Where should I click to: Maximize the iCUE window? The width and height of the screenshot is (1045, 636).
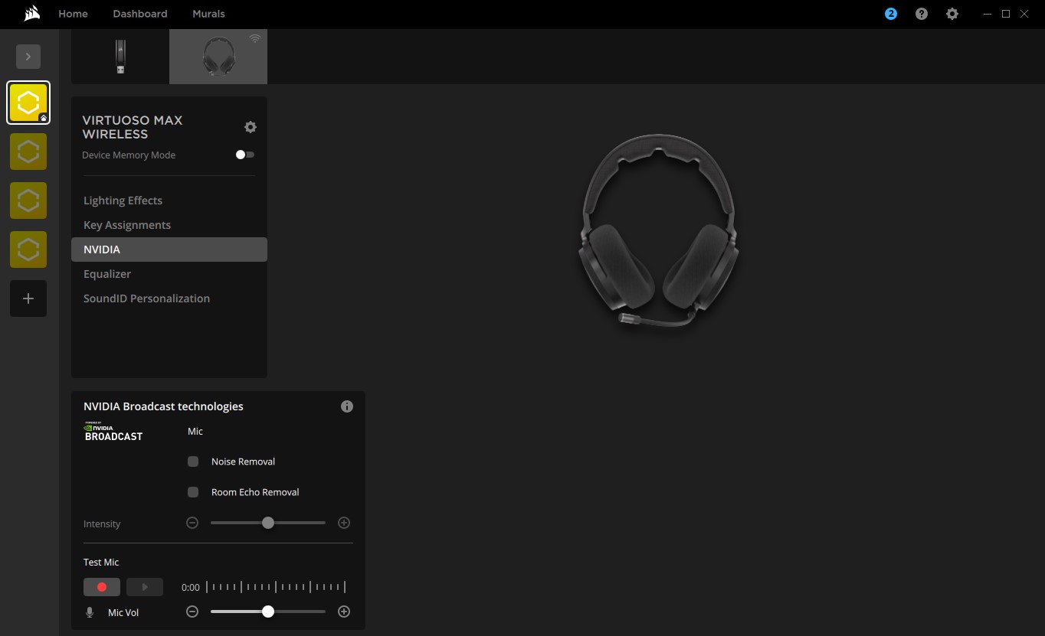1006,14
